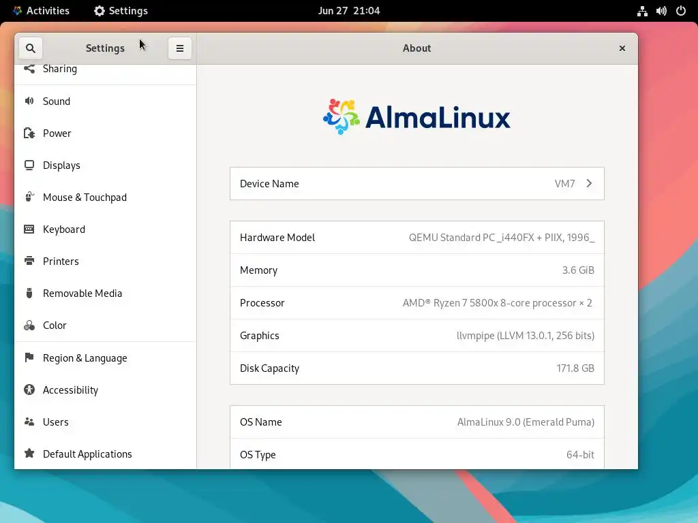Viewport: 698px width, 523px height.
Task: Click the Device Name label
Action: click(269, 184)
